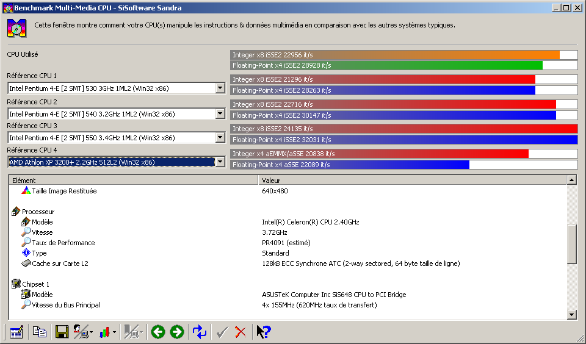
Task: Click the copy to clipboard icon
Action: [x=39, y=332]
